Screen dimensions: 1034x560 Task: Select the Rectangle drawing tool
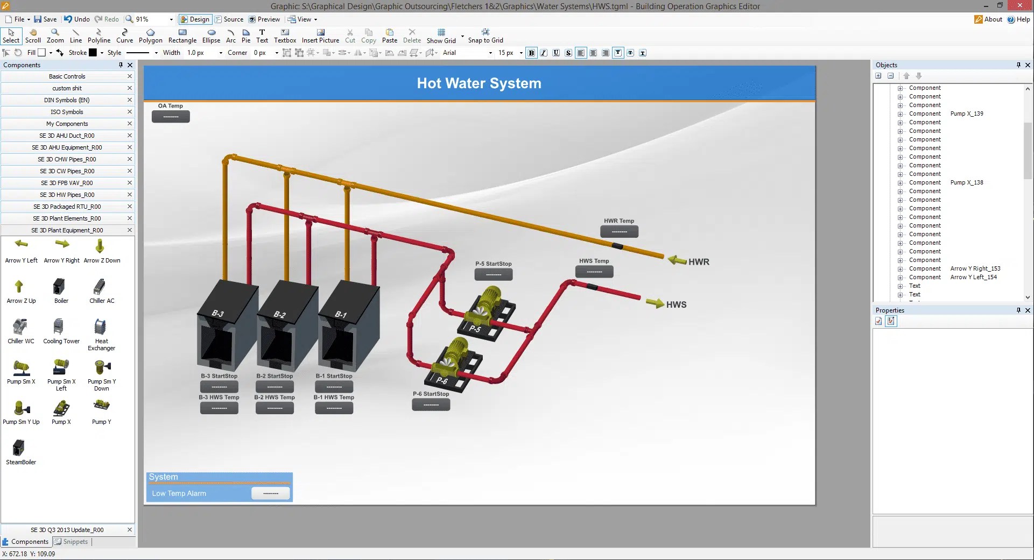pyautogui.click(x=182, y=36)
